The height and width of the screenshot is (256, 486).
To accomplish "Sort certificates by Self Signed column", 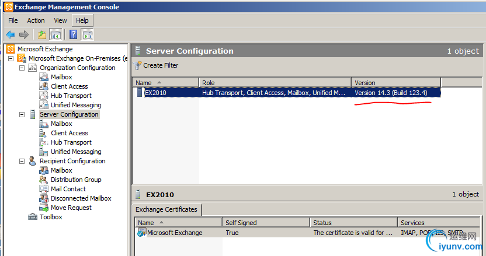I will point(266,223).
